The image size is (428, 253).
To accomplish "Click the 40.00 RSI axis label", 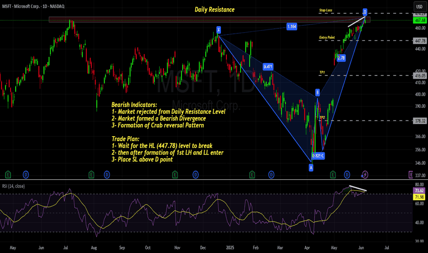I will pos(420,223).
